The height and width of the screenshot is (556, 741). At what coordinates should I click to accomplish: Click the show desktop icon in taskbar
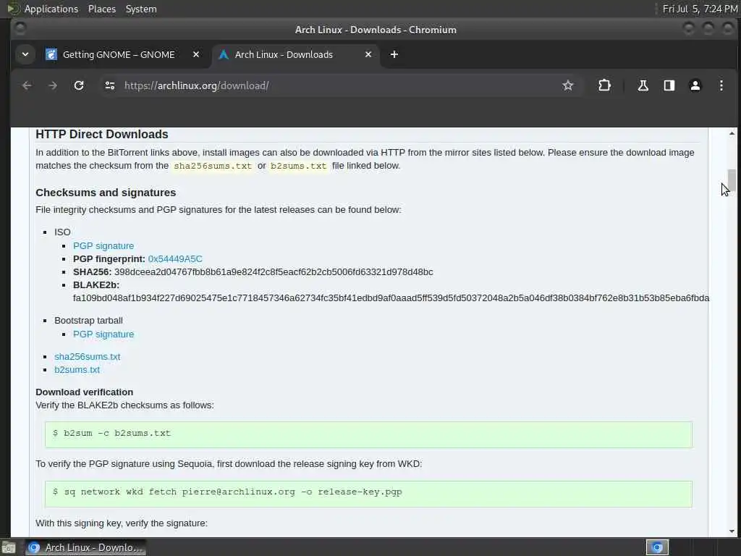(8, 548)
